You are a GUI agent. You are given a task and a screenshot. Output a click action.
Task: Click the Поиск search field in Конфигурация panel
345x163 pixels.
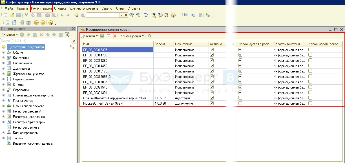[x=36, y=41]
